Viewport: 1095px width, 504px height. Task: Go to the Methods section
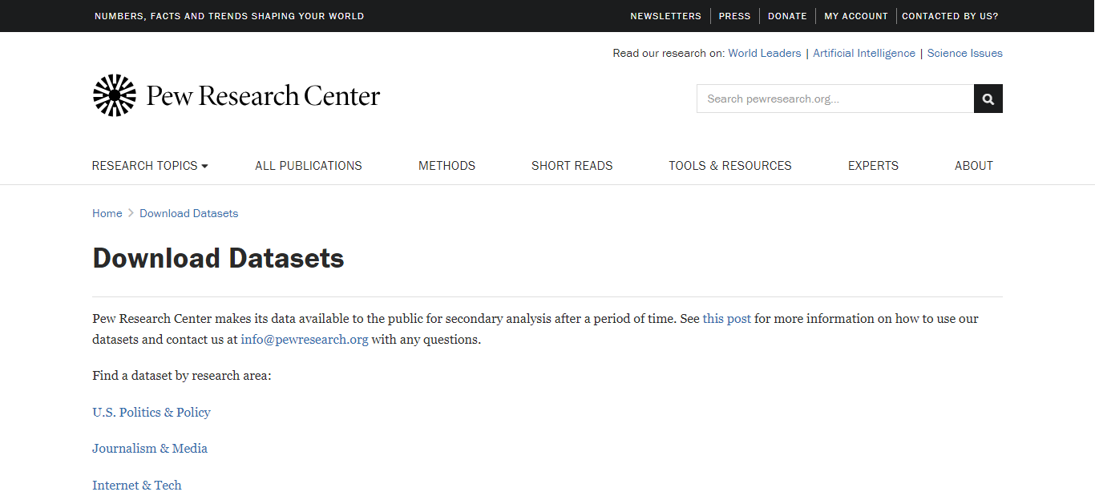(446, 166)
